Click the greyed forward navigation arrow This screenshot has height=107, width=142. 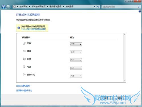click(x=8, y=7)
